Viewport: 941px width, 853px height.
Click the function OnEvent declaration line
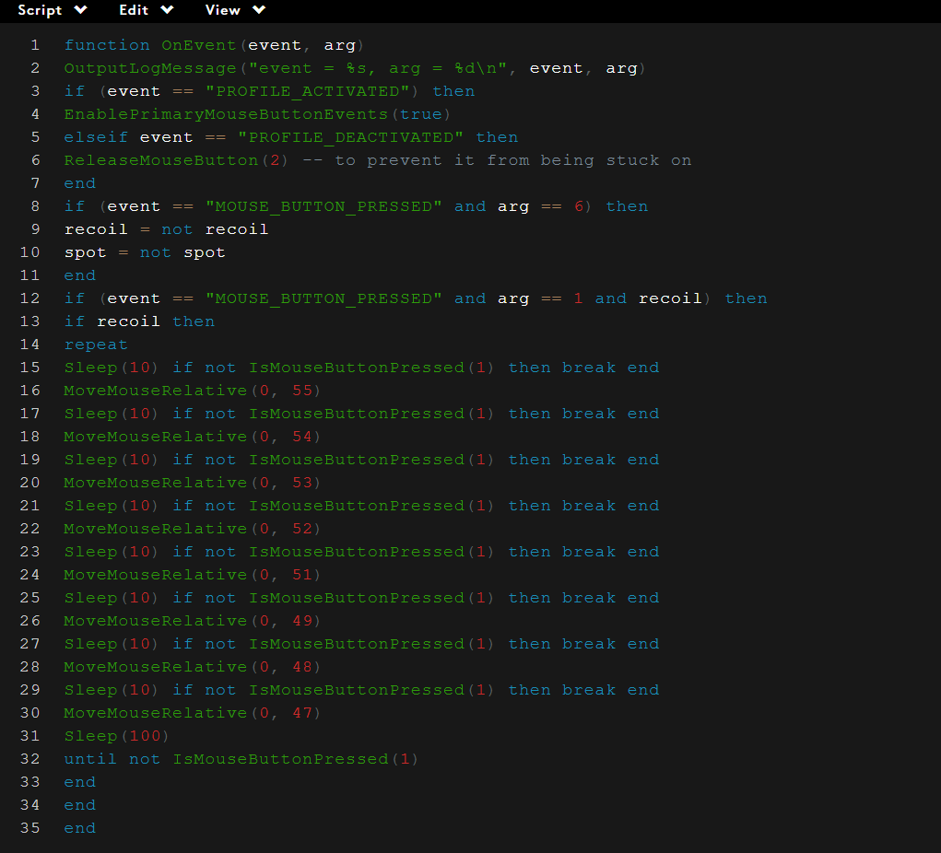point(215,45)
